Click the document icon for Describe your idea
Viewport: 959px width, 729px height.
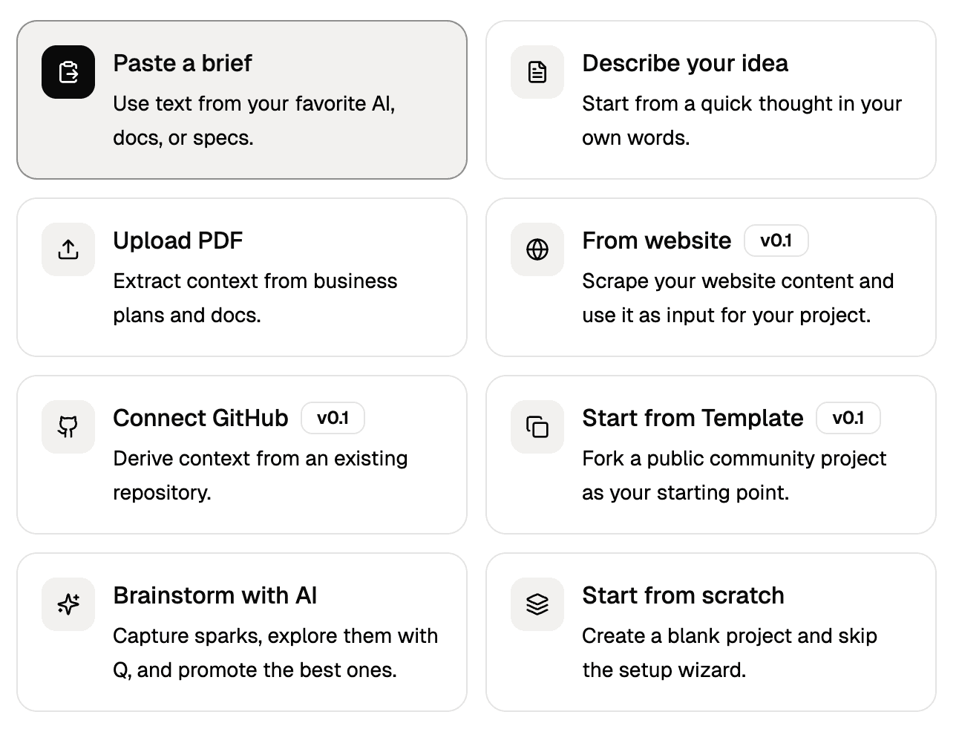[x=537, y=72]
